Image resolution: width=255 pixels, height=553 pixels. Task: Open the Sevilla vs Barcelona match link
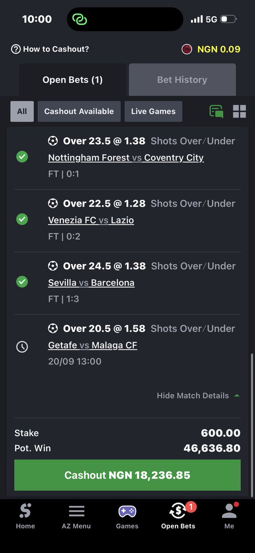click(91, 282)
